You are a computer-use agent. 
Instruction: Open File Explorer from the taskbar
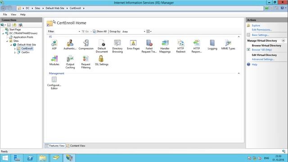click(x=43, y=158)
